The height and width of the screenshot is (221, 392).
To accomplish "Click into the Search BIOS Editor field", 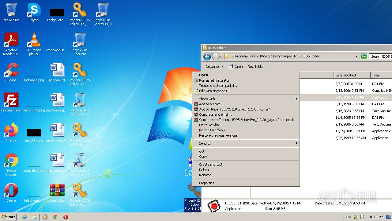I will (381, 56).
